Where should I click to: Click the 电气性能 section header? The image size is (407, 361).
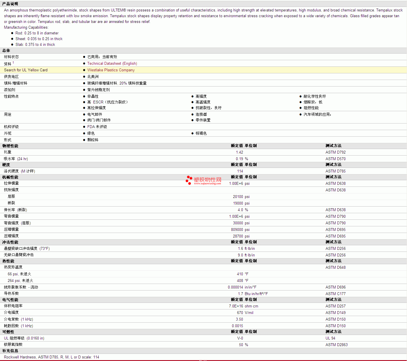10,300
